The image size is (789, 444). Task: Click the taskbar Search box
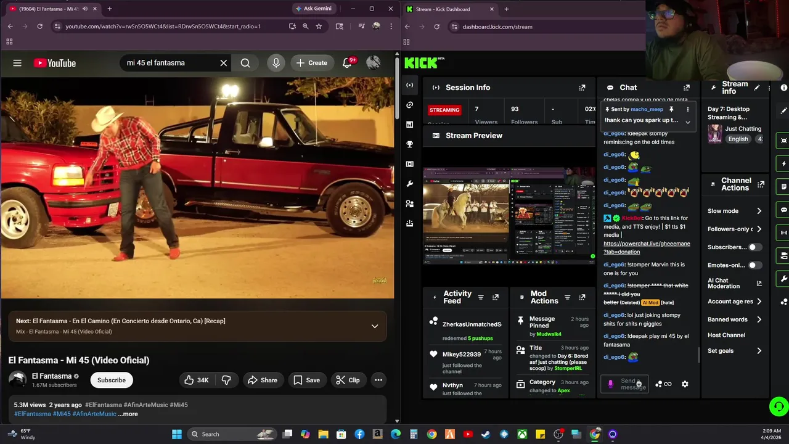pos(232,434)
